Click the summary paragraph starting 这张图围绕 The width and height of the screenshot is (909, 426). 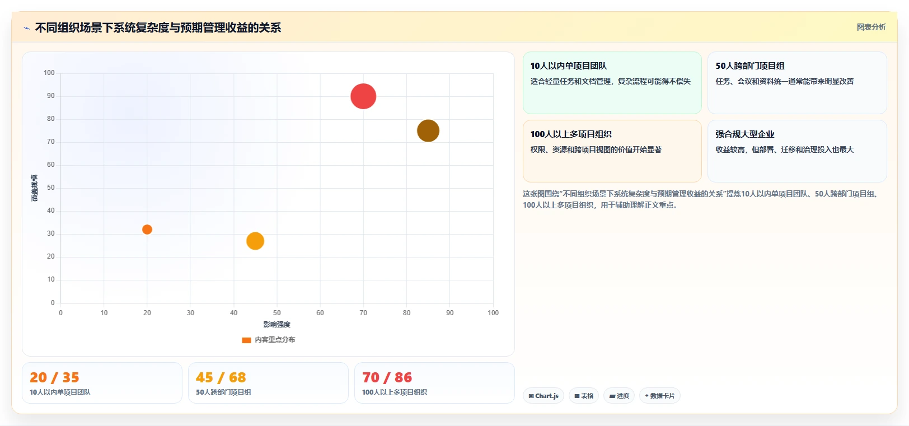pyautogui.click(x=701, y=199)
